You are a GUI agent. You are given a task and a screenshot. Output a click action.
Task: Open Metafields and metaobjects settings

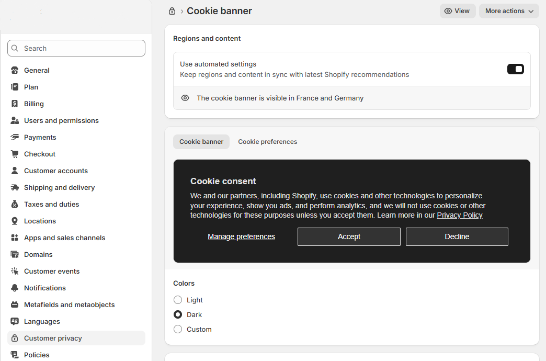[76, 304]
